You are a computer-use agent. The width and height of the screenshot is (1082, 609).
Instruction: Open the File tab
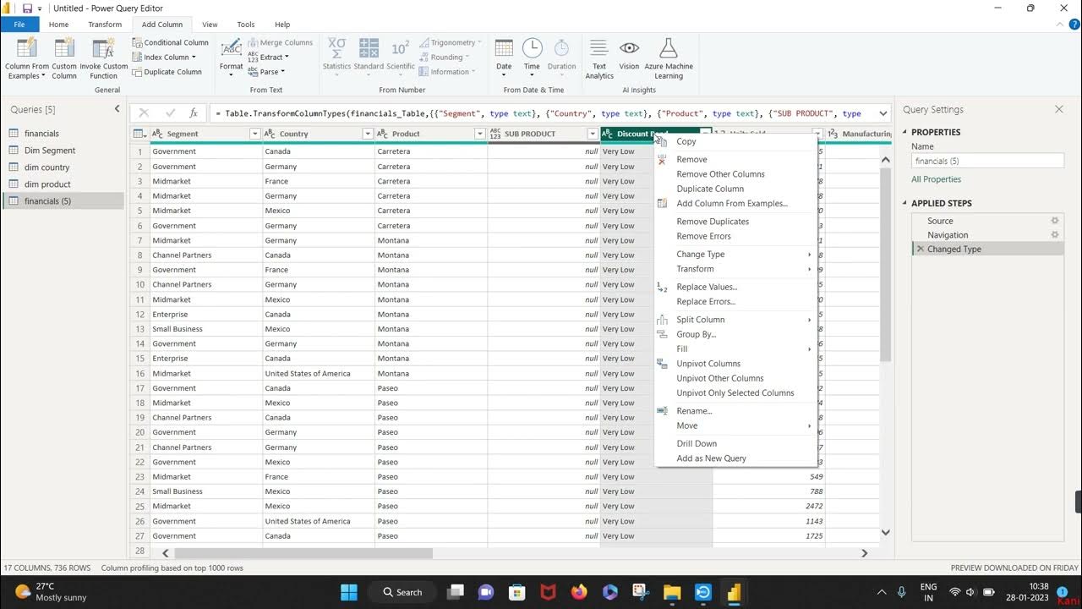(19, 25)
